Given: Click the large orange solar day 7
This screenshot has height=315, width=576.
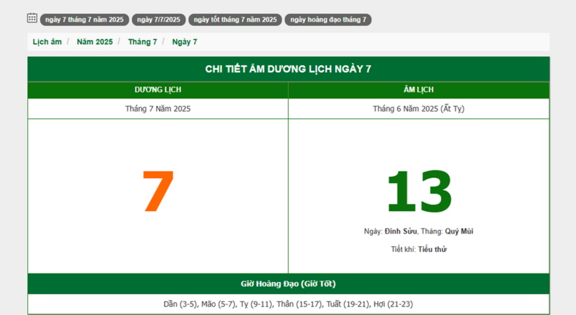Looking at the screenshot, I should pos(158,192).
